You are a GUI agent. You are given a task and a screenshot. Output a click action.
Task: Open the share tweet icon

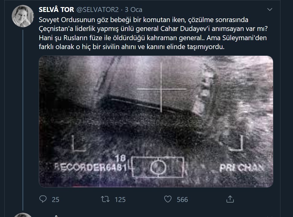click(x=230, y=199)
